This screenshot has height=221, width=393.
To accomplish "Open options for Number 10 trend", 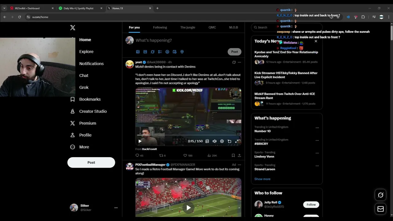I will point(317,128).
